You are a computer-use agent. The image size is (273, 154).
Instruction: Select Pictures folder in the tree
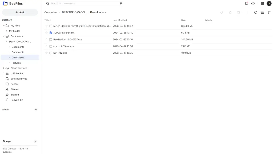[x=16, y=63]
